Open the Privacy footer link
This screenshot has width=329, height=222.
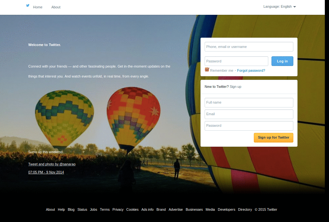pyautogui.click(x=118, y=209)
